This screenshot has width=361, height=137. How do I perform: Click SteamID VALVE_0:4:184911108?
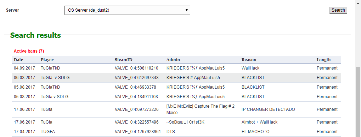pyautogui.click(x=136, y=97)
